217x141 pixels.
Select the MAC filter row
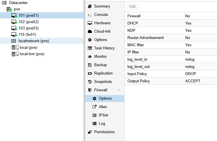(x=171, y=45)
